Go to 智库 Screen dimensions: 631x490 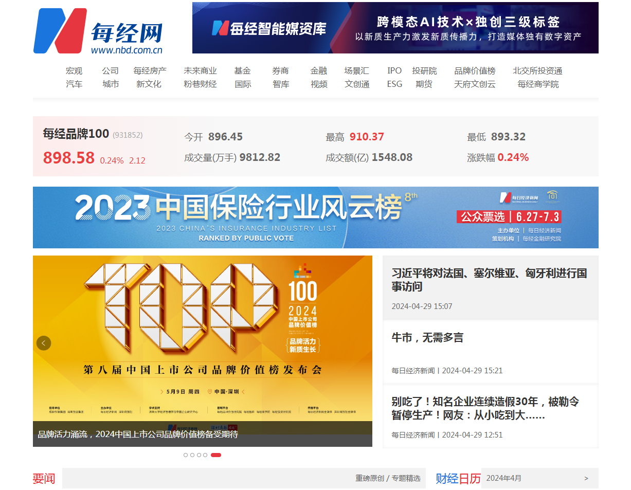281,84
